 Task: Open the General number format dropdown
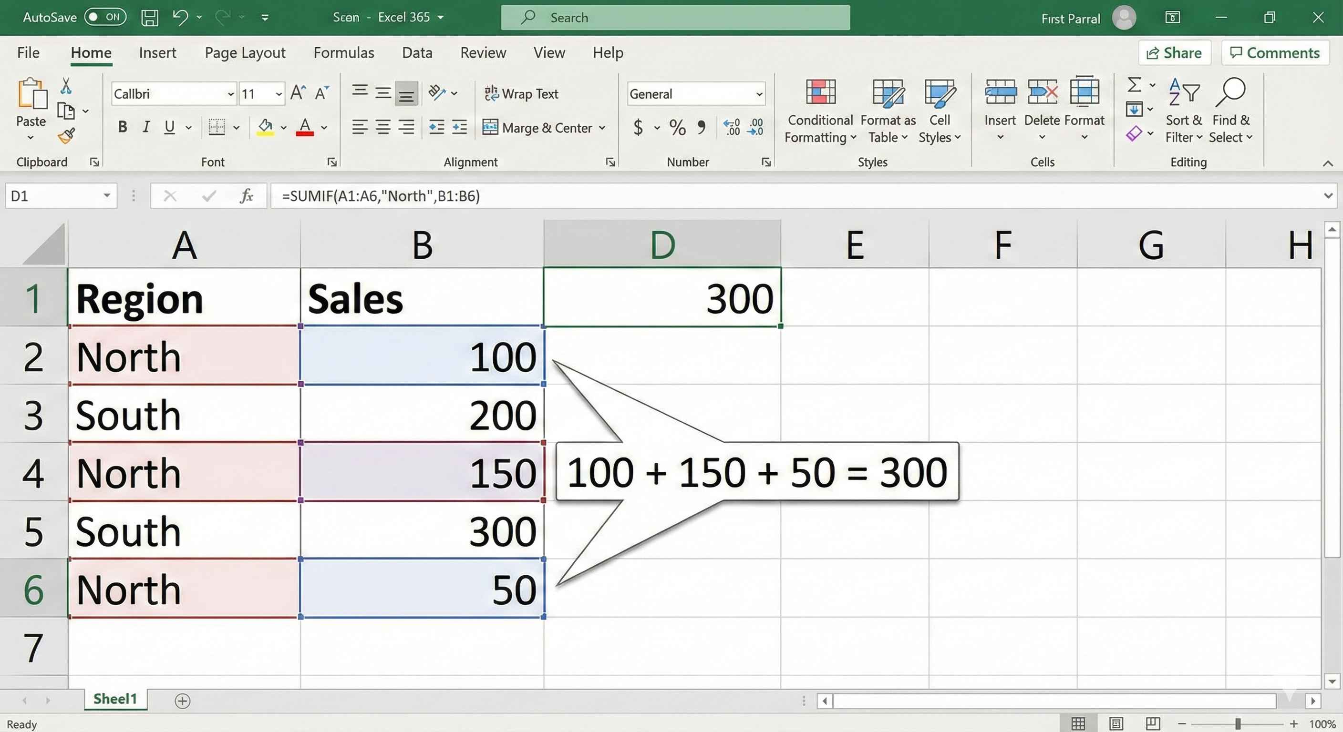click(759, 94)
